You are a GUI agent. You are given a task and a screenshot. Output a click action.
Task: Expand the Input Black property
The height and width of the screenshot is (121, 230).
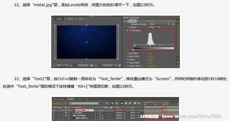127,53
